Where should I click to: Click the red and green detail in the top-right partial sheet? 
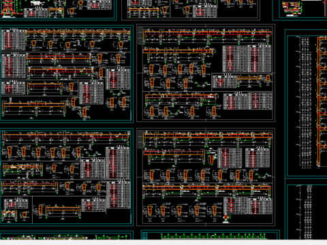click(x=292, y=8)
